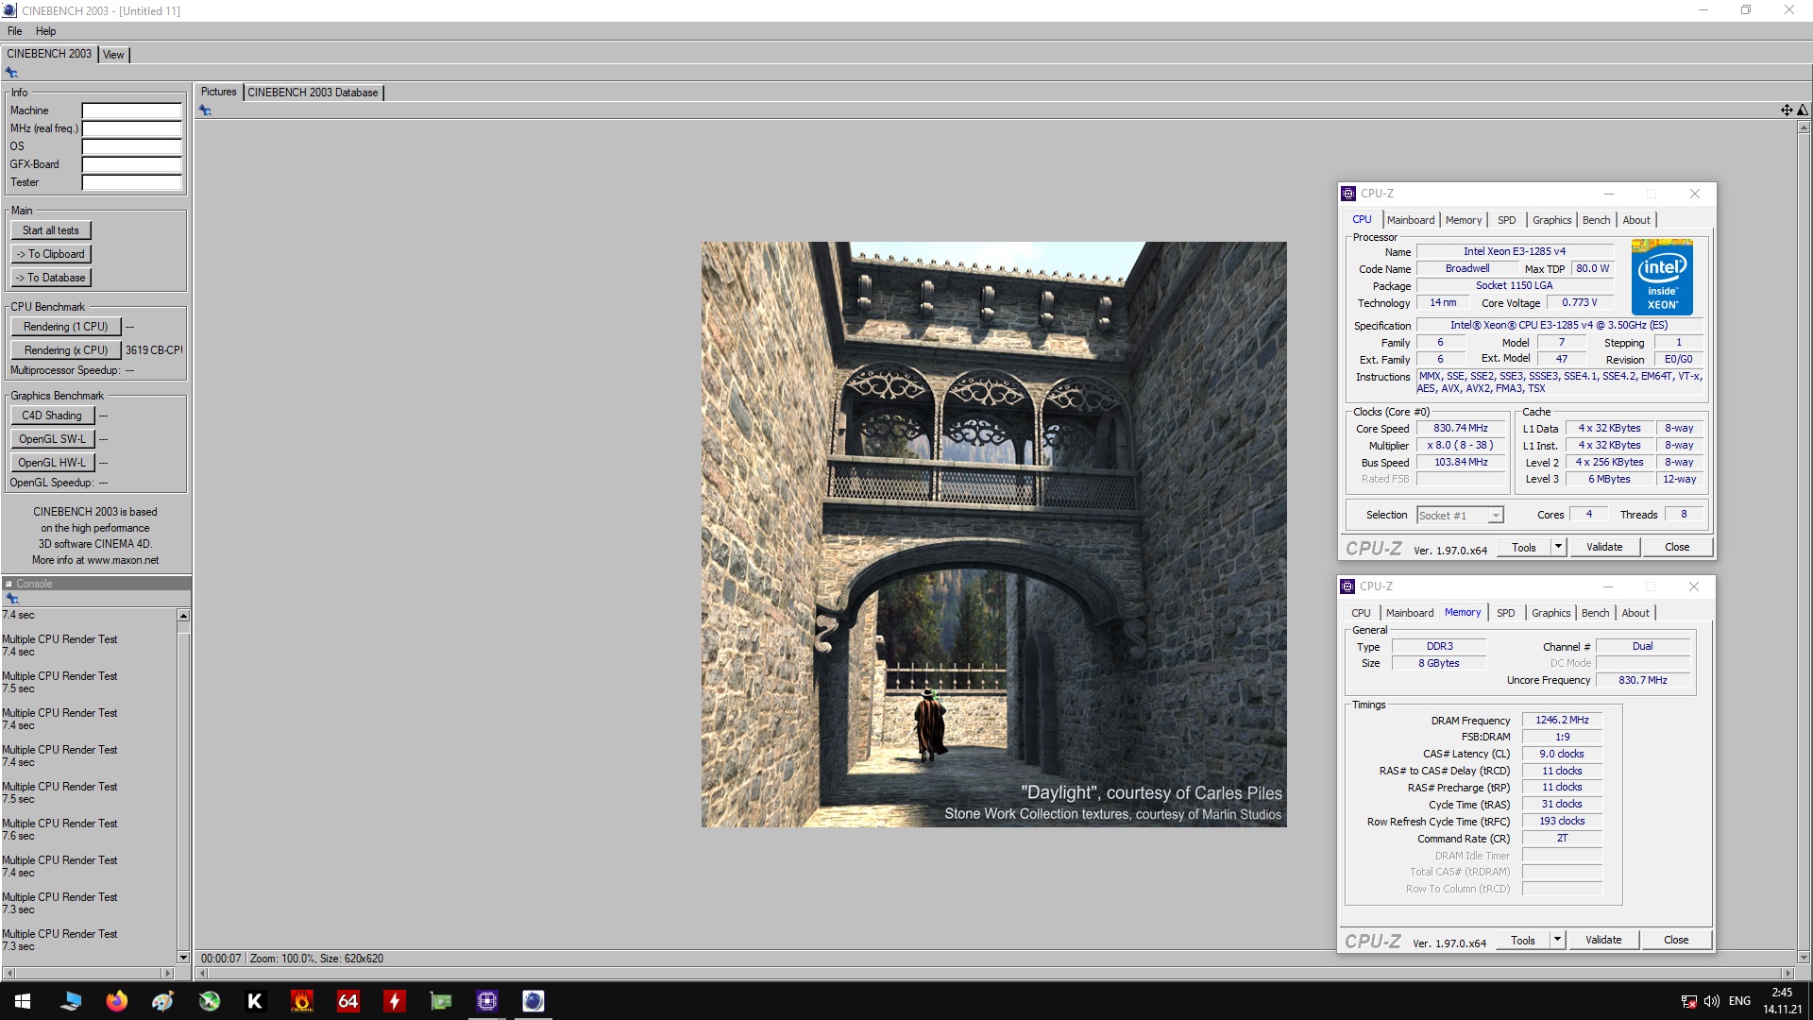Click the Tester input field

(131, 182)
